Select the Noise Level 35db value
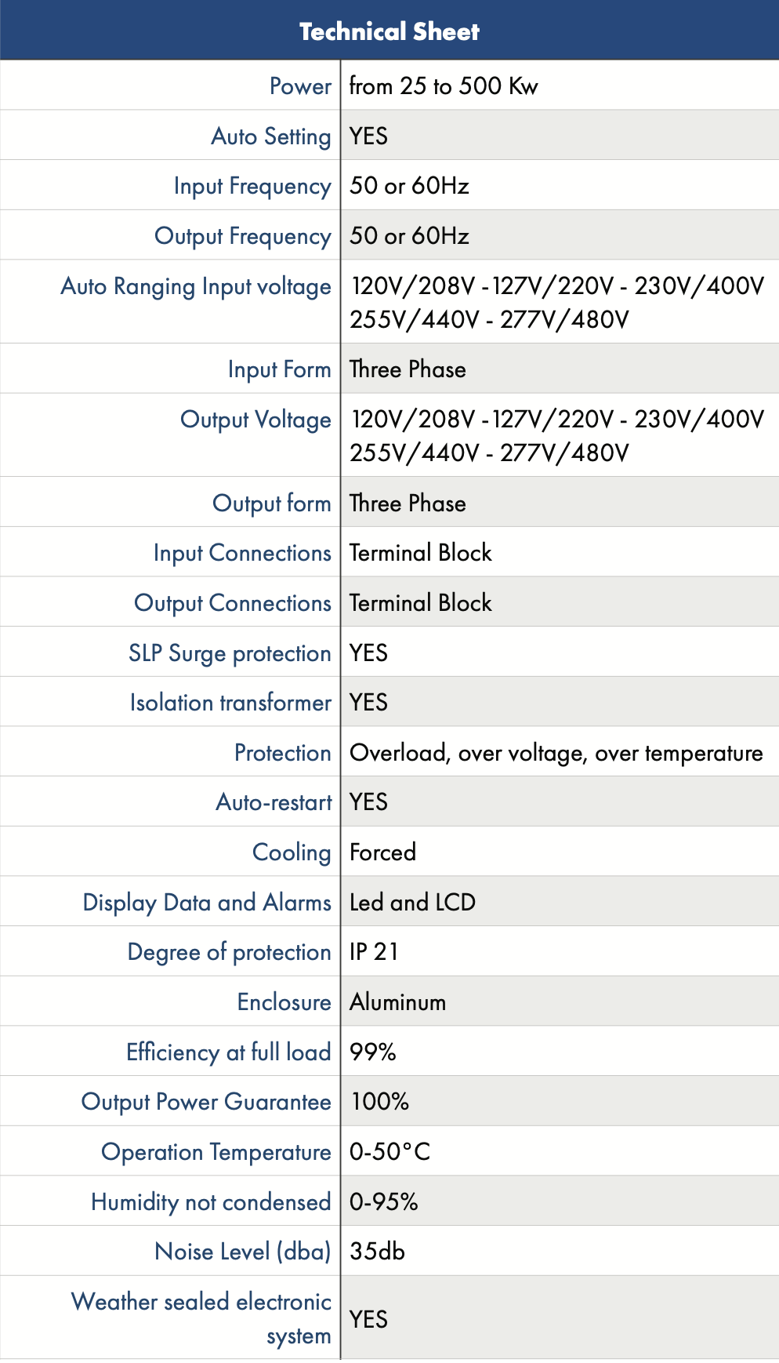The image size is (779, 1363). point(377,1251)
